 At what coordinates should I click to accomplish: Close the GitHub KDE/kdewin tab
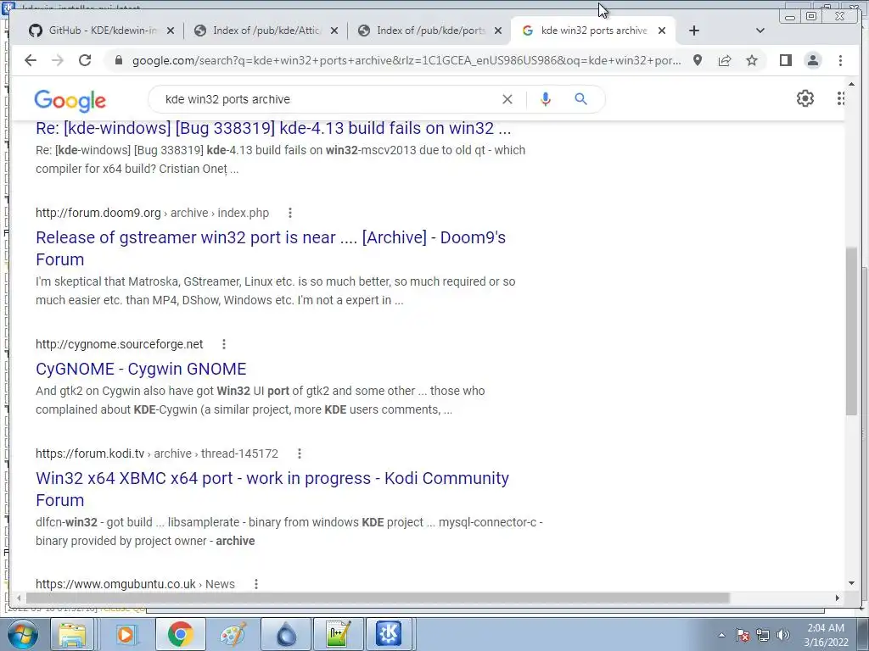click(x=171, y=31)
